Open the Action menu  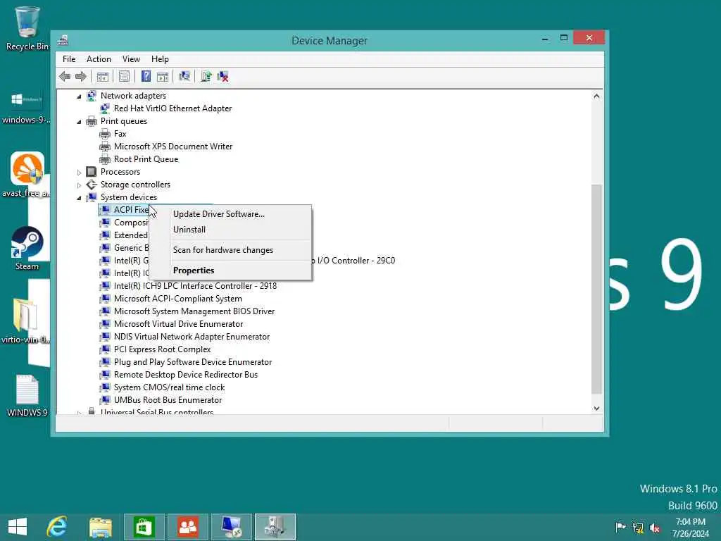(99, 59)
